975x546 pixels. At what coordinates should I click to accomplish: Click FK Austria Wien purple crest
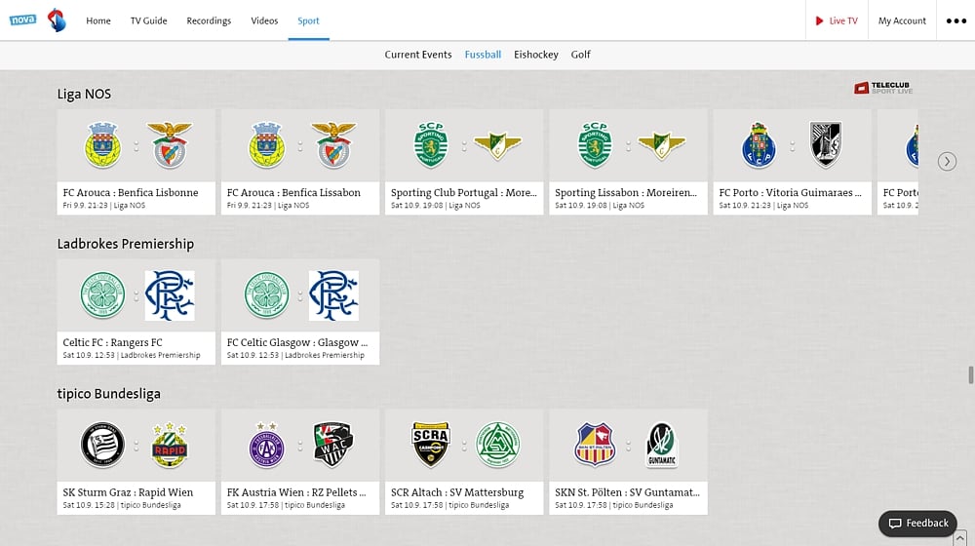click(x=267, y=446)
